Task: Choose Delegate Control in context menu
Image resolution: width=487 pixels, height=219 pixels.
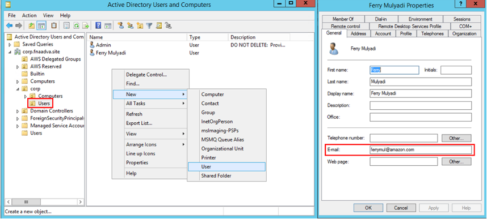Action: coord(150,75)
